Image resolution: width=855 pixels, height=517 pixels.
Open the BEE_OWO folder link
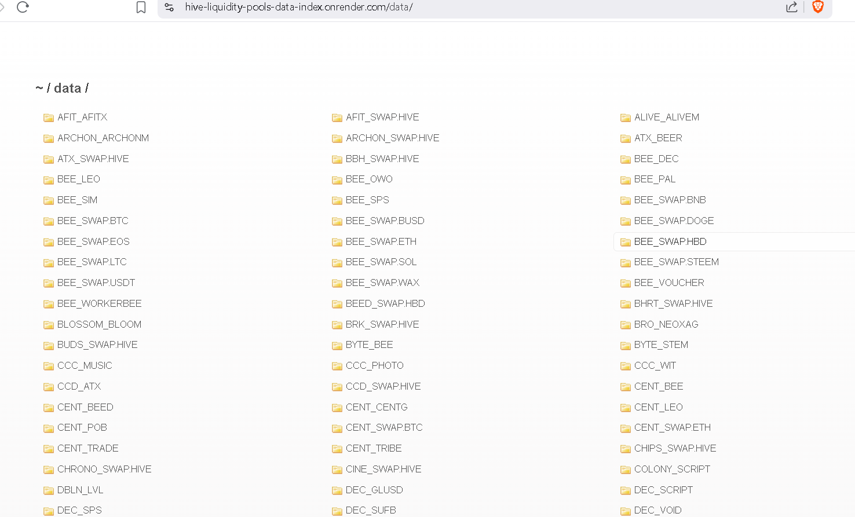(x=369, y=179)
